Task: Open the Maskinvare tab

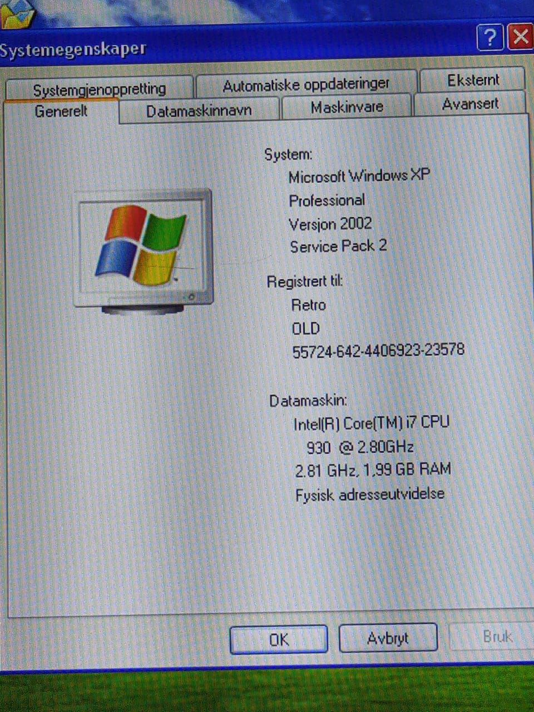Action: click(347, 107)
